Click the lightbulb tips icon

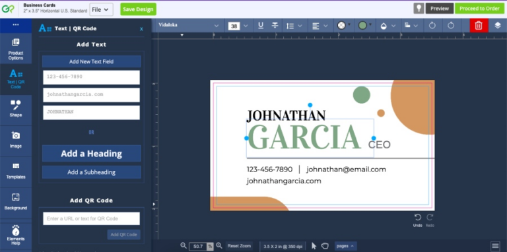[419, 9]
